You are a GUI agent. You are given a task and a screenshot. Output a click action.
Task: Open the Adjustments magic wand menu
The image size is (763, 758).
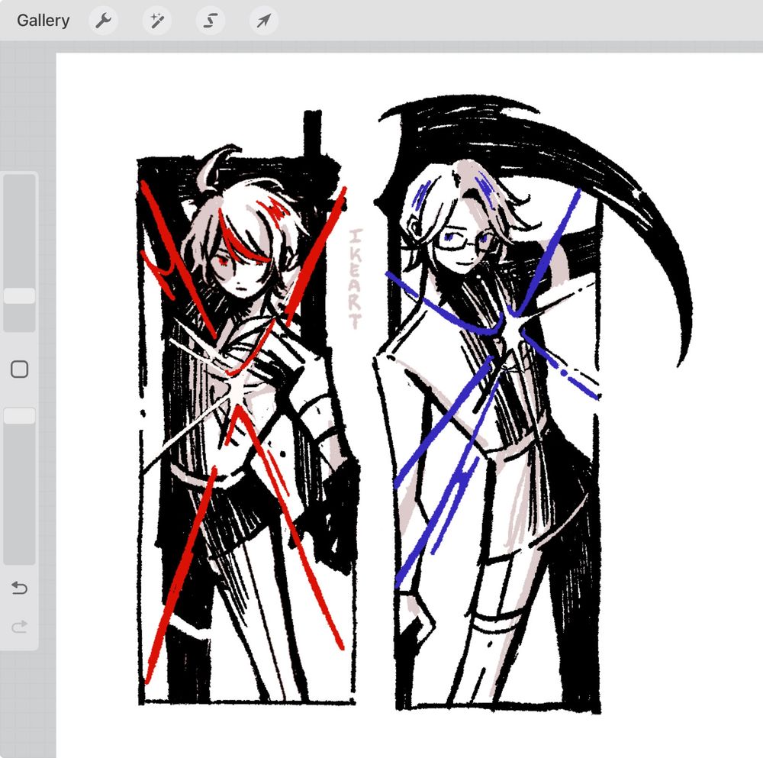pyautogui.click(x=156, y=21)
